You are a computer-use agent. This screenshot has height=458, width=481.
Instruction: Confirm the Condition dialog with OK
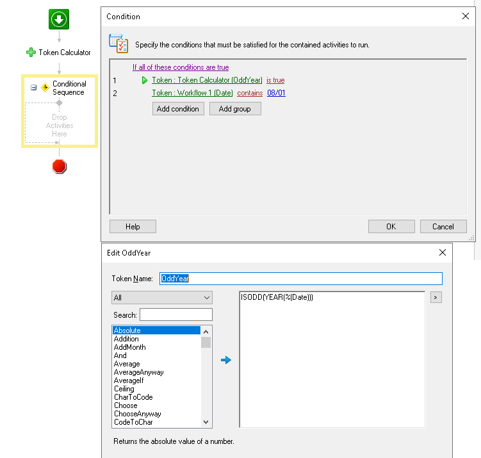coord(391,226)
